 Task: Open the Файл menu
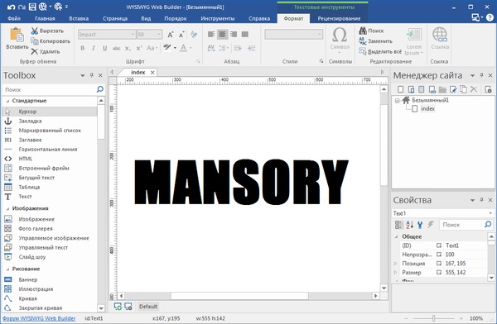pyautogui.click(x=14, y=18)
